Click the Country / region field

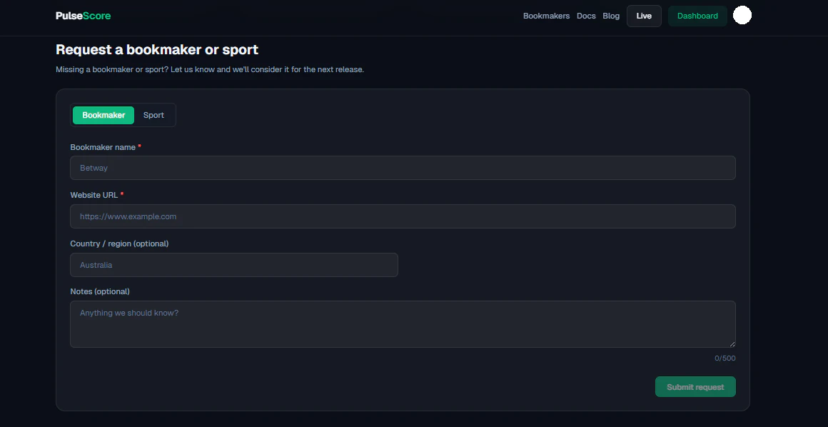233,264
